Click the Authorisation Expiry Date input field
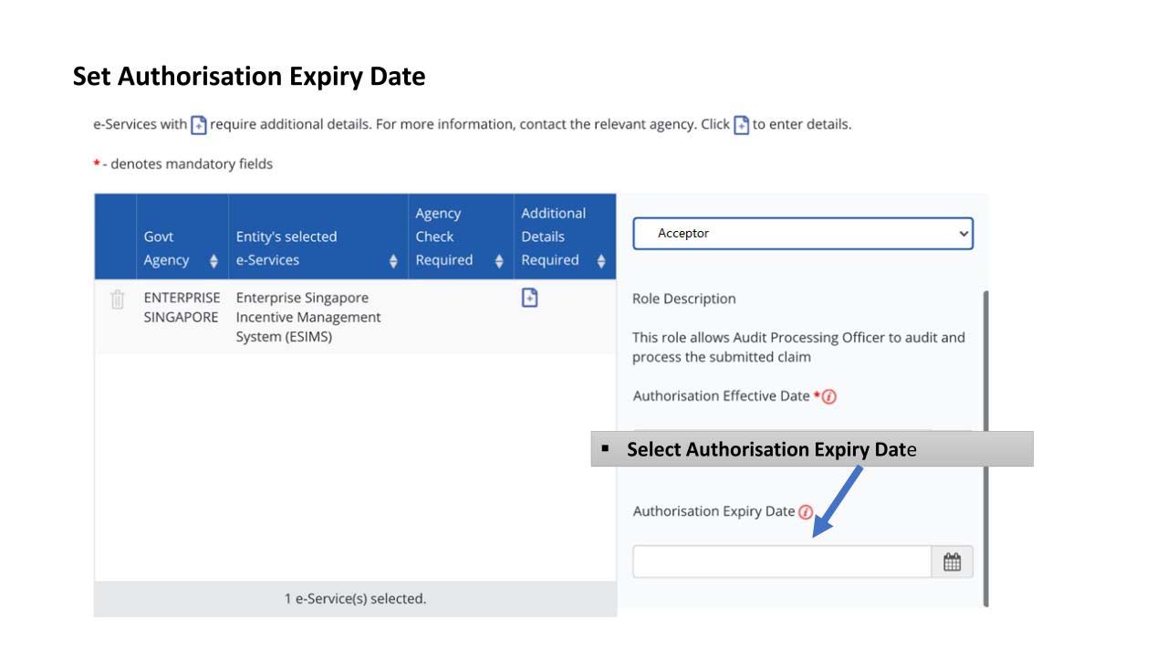 781,562
